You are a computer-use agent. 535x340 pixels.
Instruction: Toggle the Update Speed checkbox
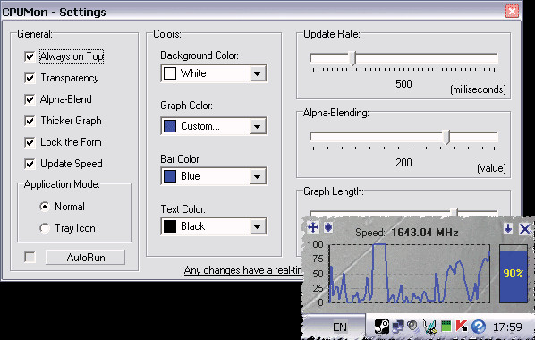tap(30, 164)
